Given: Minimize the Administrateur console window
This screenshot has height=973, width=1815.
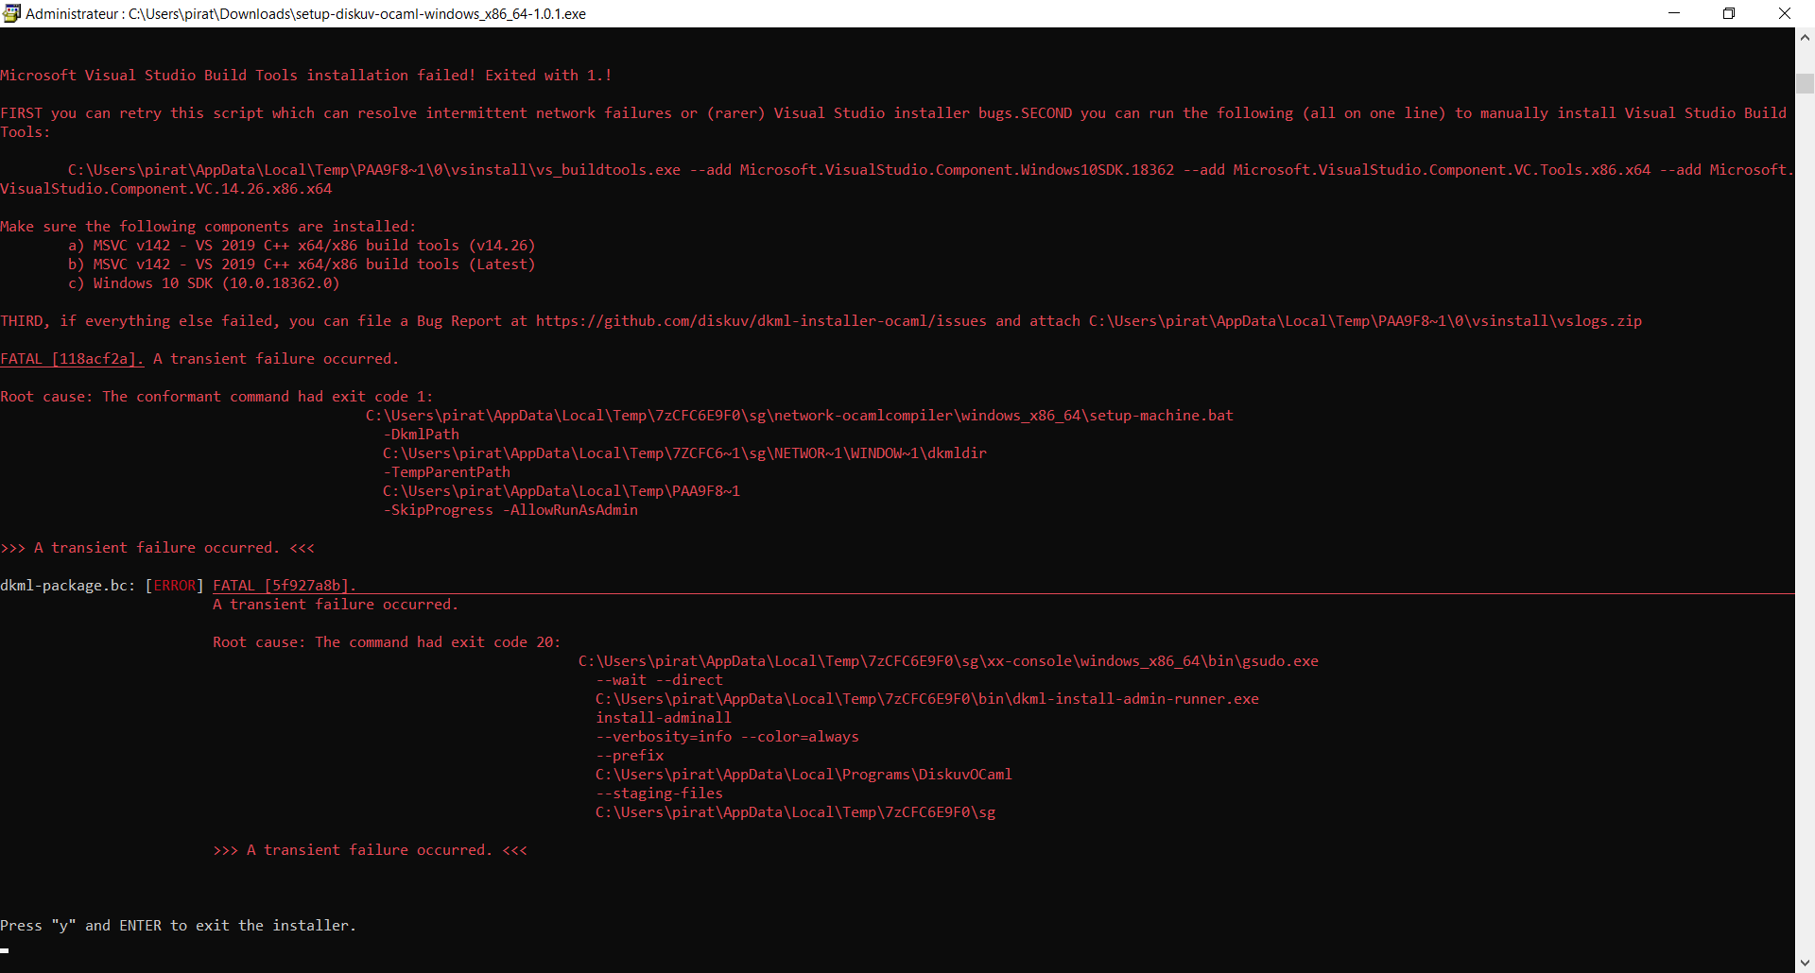Looking at the screenshot, I should 1674,13.
